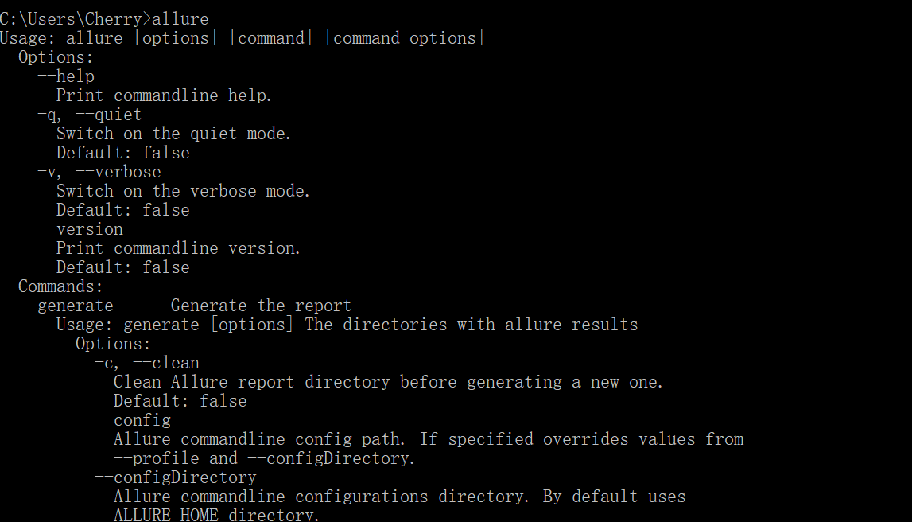Click the standalone "--configDirectory" option flag

coord(175,477)
